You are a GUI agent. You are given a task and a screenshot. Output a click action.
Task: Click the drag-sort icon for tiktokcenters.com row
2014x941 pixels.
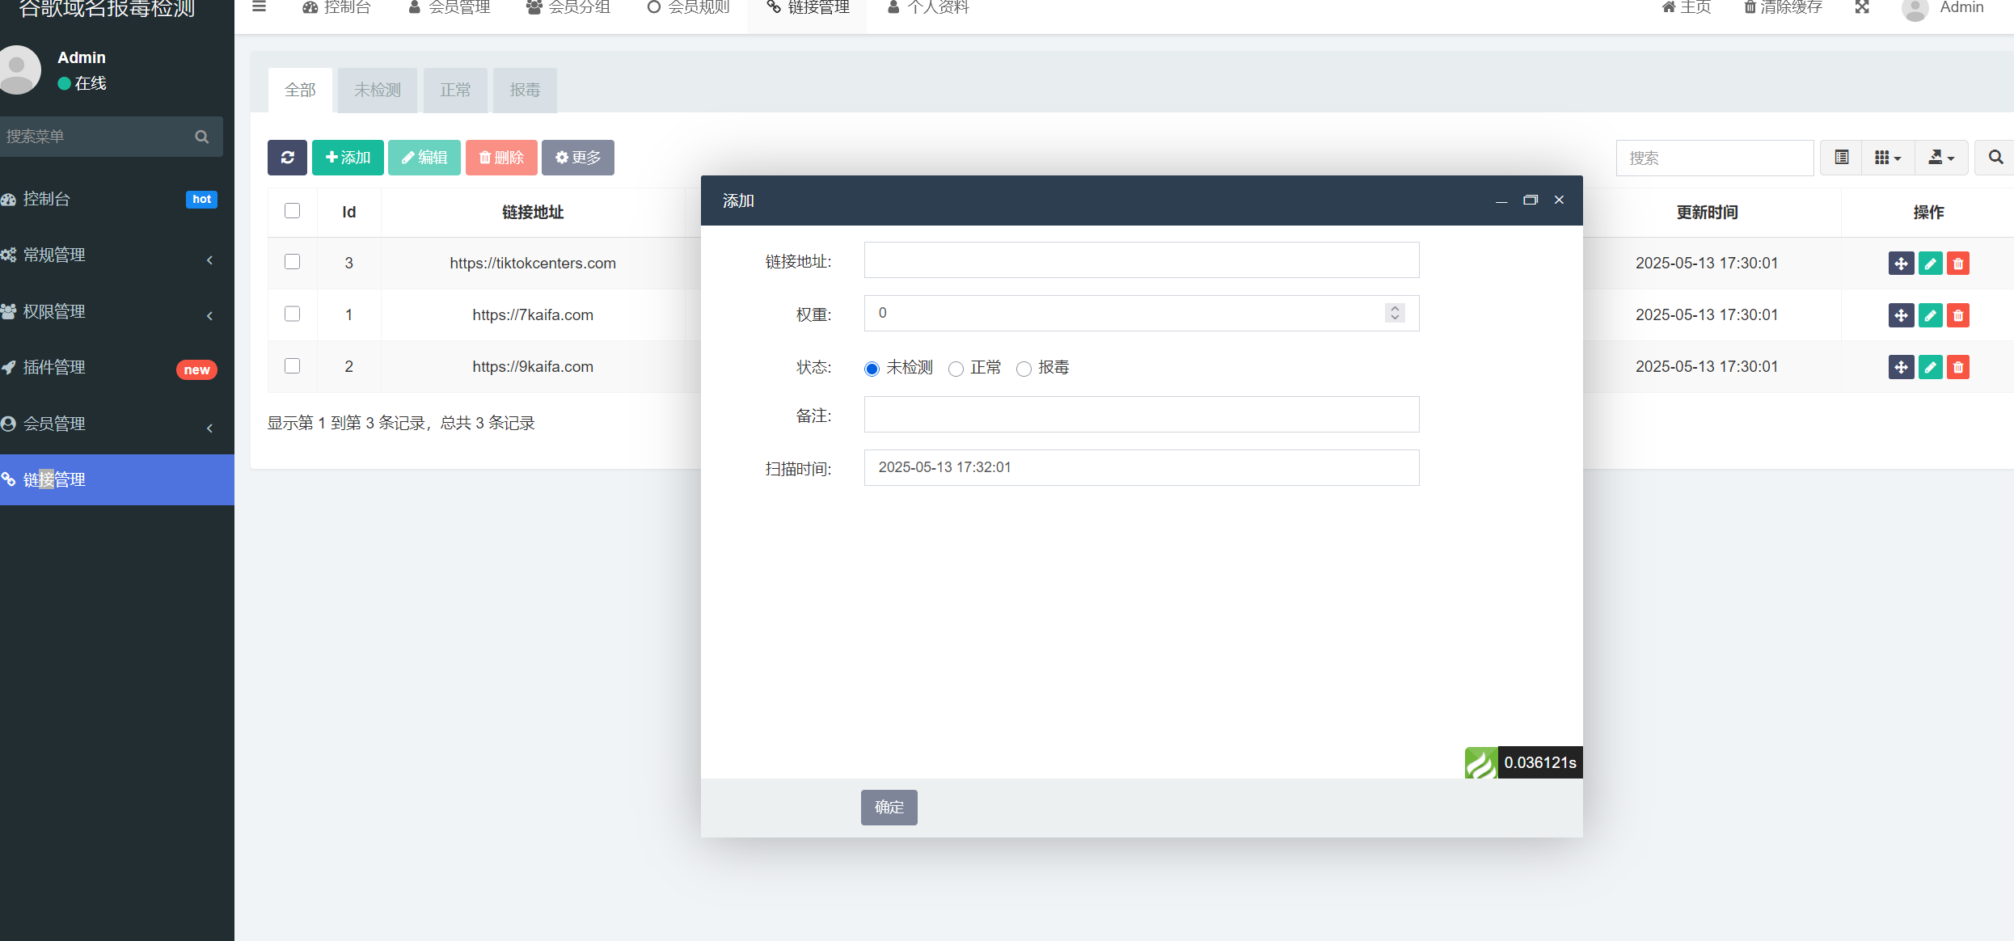coord(1901,264)
